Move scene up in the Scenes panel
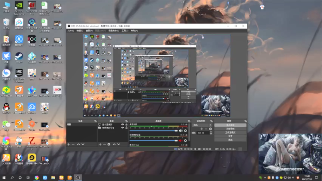The image size is (322, 181). click(78, 144)
